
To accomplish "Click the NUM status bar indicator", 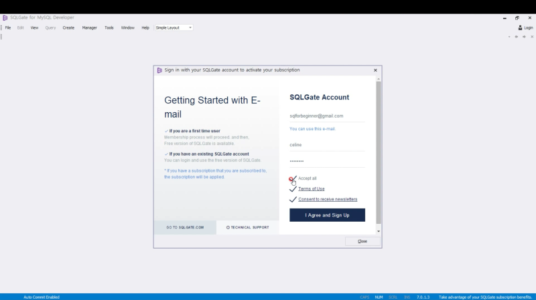I will [x=379, y=297].
